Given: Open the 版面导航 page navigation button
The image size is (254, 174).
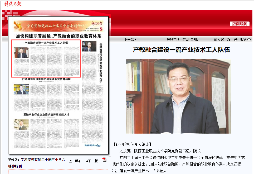Looking at the screenshot, I should (240, 24).
